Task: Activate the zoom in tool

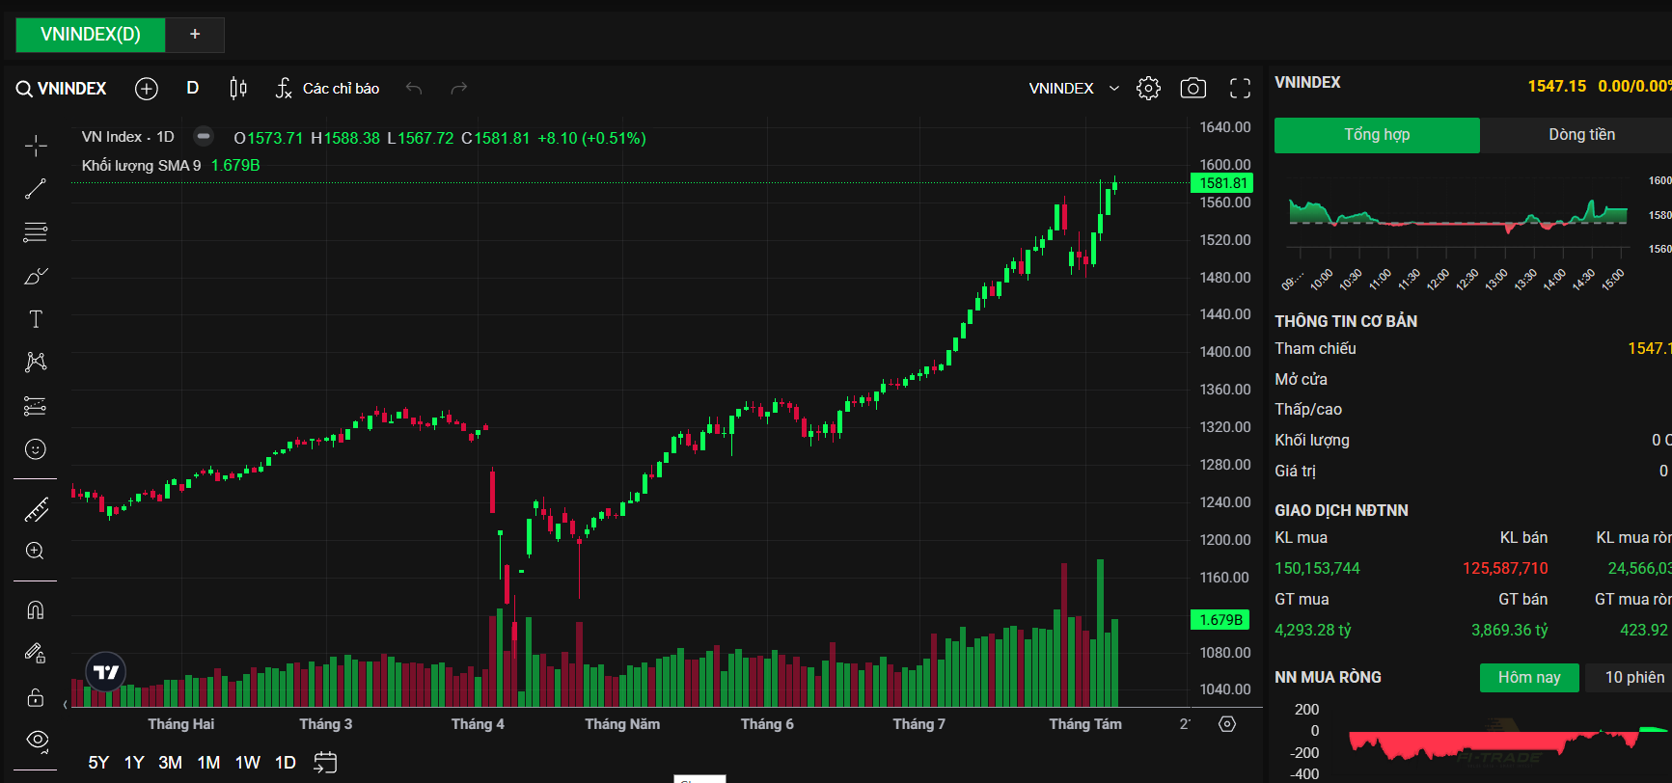Action: point(36,552)
